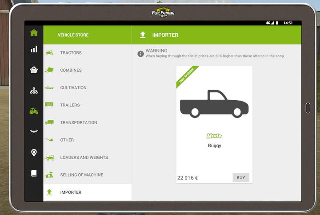Viewport: 320px width, 215px height.
Task: Open the statistics bar chart icon
Action: click(x=34, y=49)
